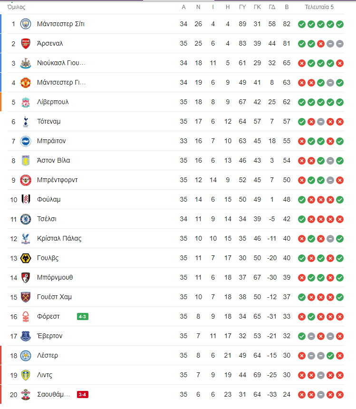The image size is (356, 409).
Task: Click the Β points column header
Action: point(287,7)
